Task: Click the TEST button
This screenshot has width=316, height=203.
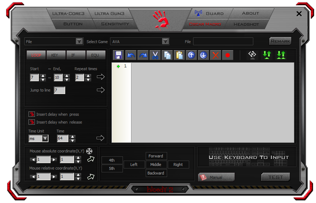Action: (275, 177)
